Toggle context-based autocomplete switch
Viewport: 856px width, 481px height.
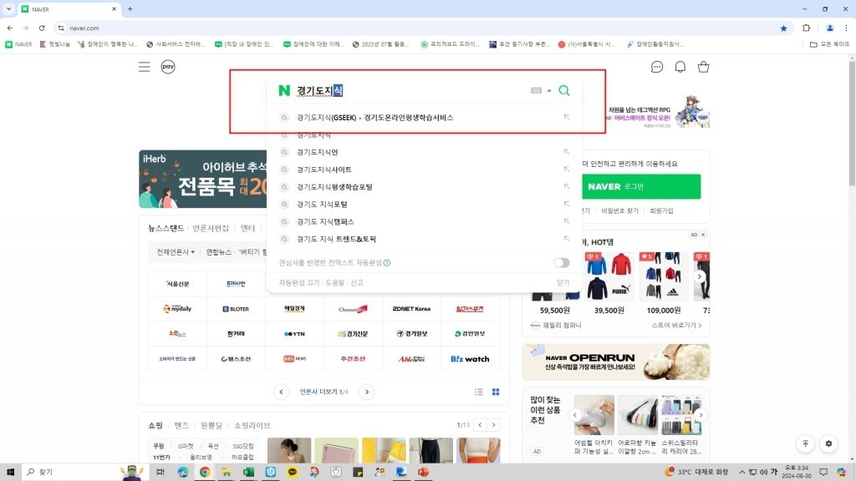562,262
